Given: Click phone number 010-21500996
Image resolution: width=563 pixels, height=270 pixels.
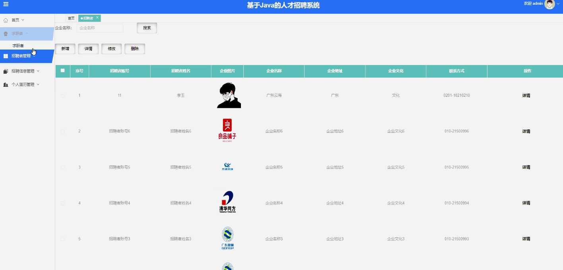Looking at the screenshot, I should tap(456, 131).
